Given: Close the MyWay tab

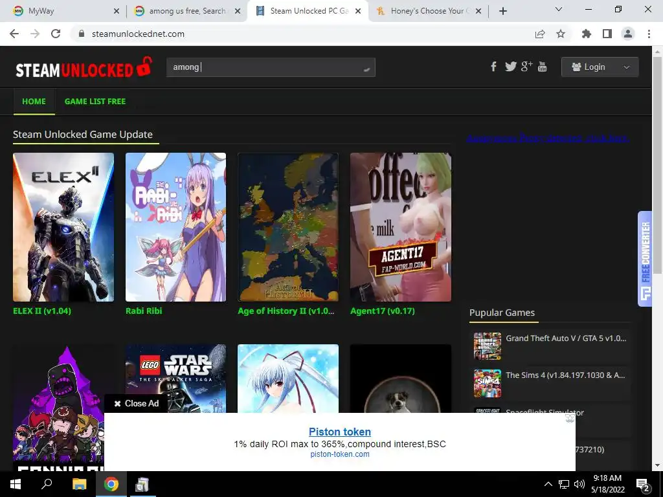Looking at the screenshot, I should click(117, 11).
